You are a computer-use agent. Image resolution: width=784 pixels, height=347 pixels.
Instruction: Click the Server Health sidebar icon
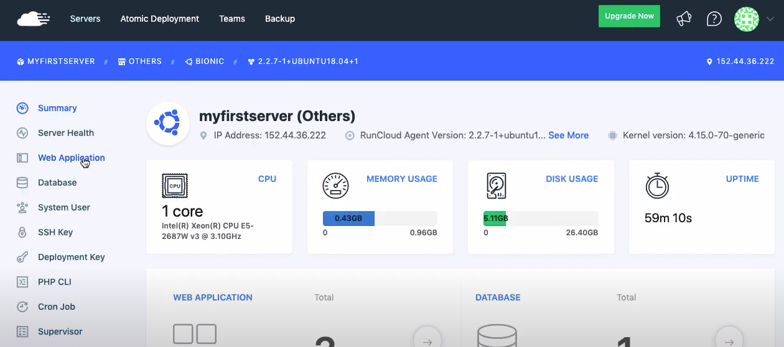pyautogui.click(x=22, y=133)
